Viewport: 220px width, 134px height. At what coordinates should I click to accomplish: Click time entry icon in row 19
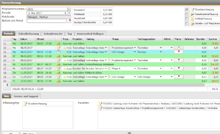coord(59,77)
